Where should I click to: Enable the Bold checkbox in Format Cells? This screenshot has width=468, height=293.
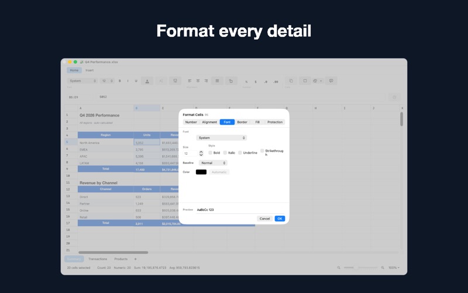coord(211,153)
